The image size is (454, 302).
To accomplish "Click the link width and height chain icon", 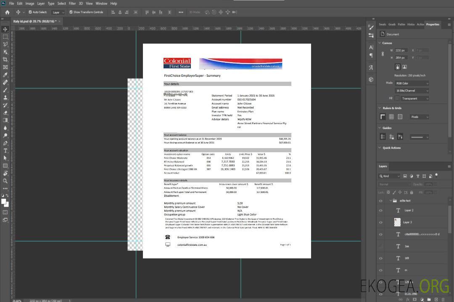I will coord(383,54).
